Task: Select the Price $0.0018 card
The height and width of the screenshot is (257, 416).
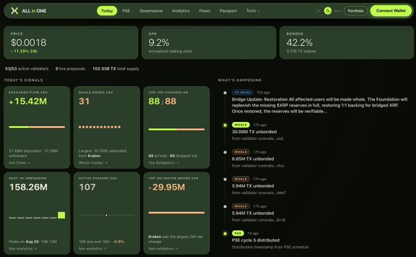Action: point(71,42)
